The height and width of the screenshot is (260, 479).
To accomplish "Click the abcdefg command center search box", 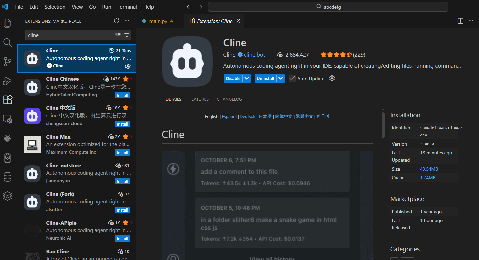I will click(328, 7).
